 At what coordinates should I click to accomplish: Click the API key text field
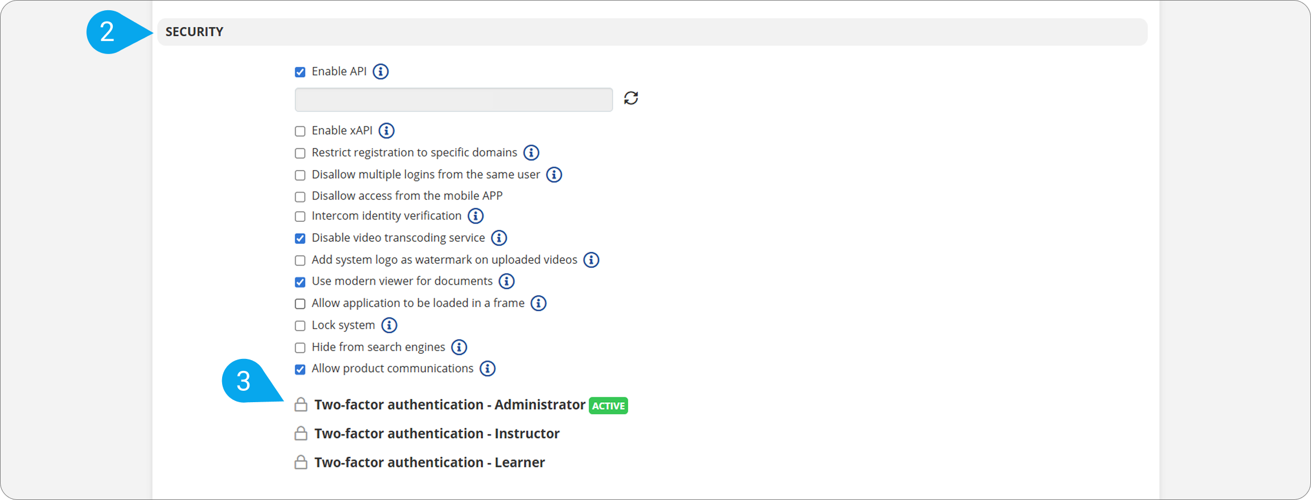click(453, 100)
